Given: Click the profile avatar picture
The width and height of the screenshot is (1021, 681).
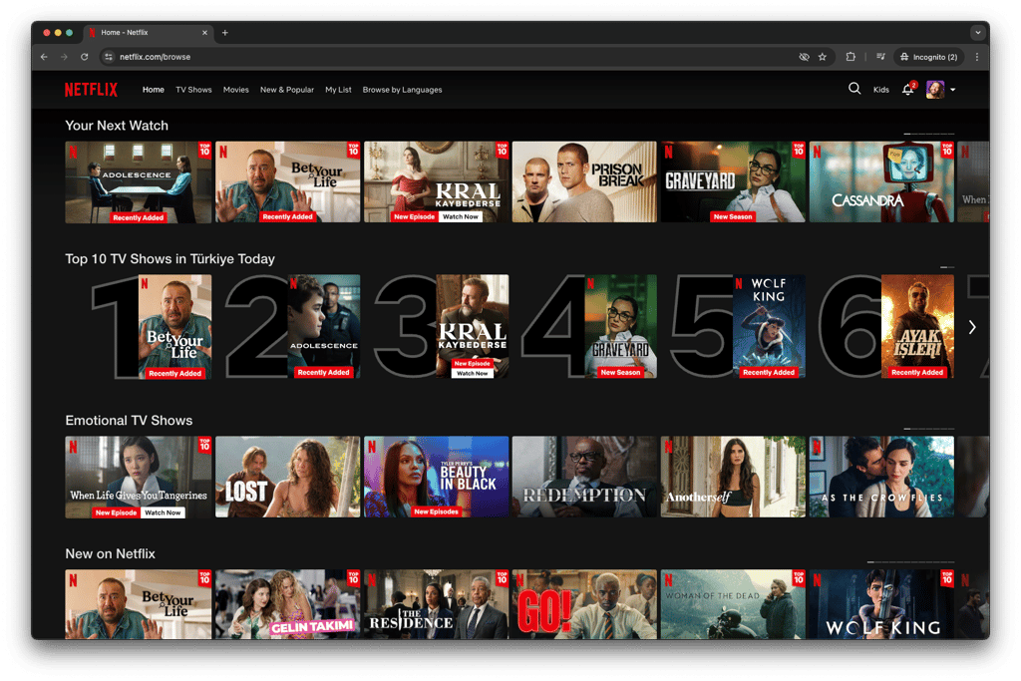Looking at the screenshot, I should (x=935, y=89).
